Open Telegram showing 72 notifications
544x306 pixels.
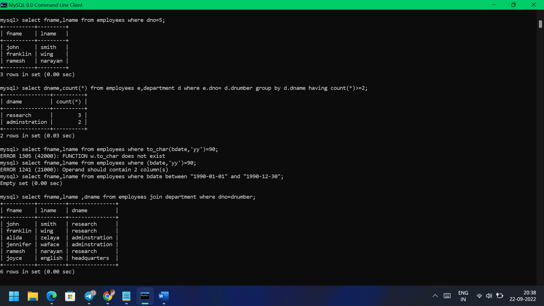coord(89,296)
